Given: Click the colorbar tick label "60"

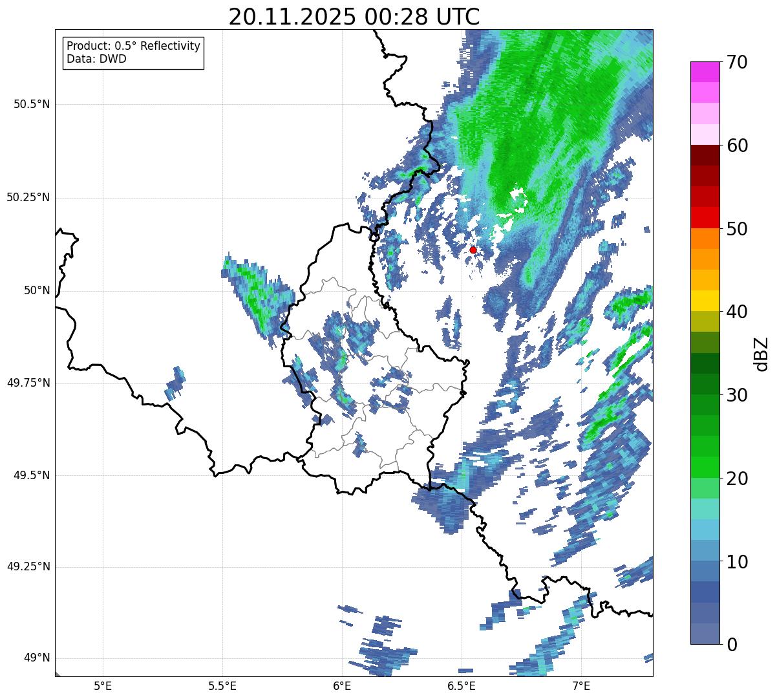Looking at the screenshot, I should (738, 145).
